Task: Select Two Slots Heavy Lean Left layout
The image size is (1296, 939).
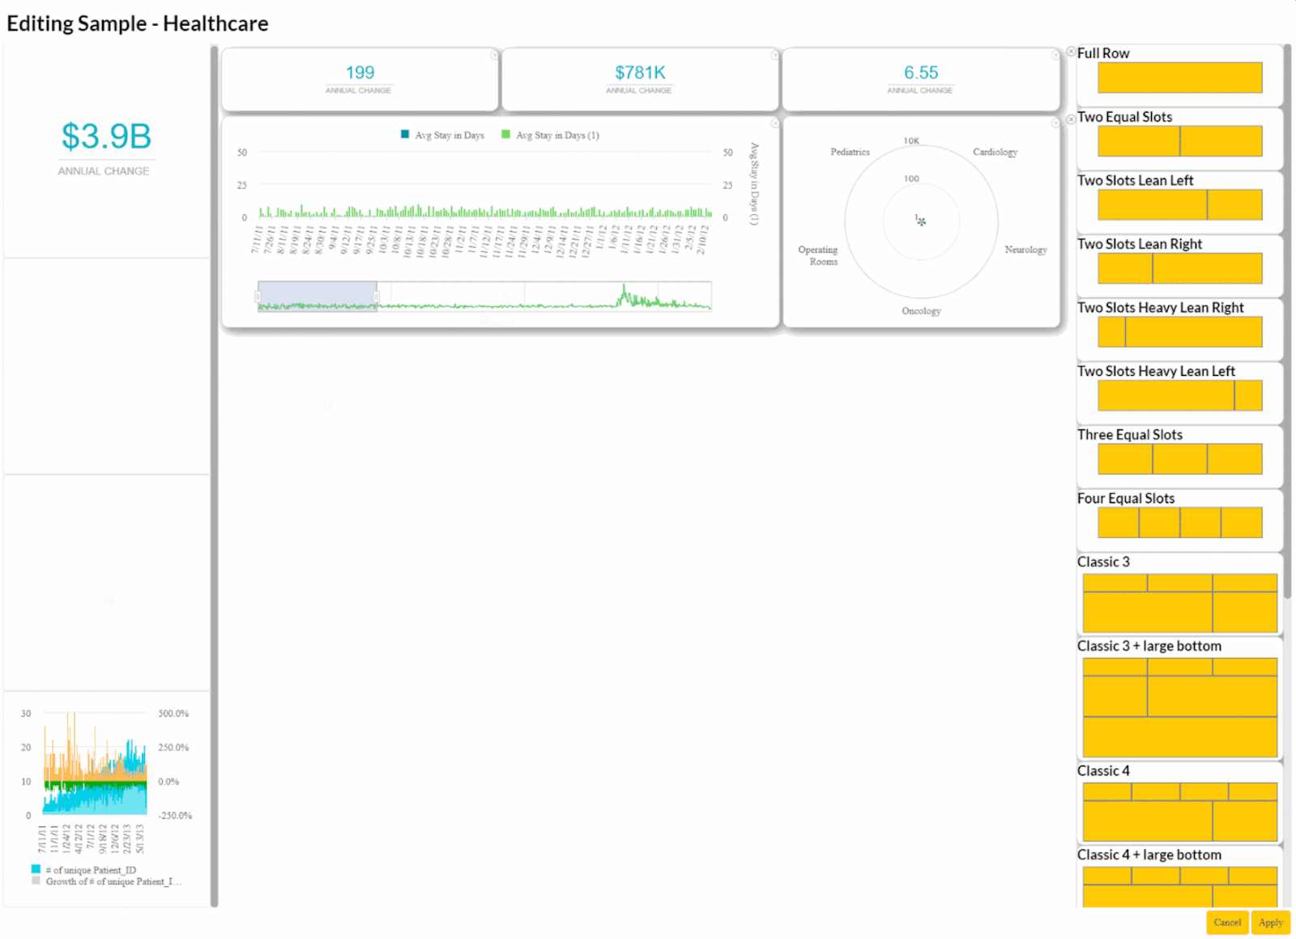Action: tap(1179, 395)
